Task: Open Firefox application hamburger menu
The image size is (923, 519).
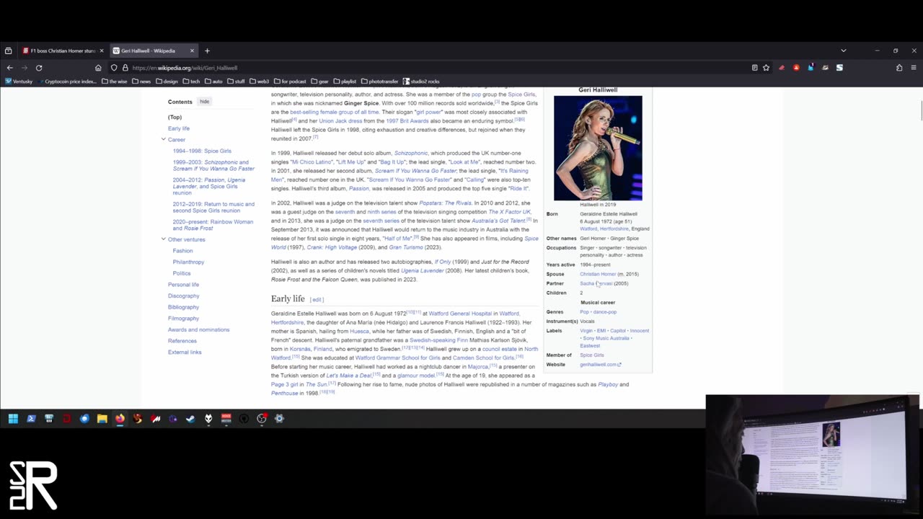Action: pos(914,68)
